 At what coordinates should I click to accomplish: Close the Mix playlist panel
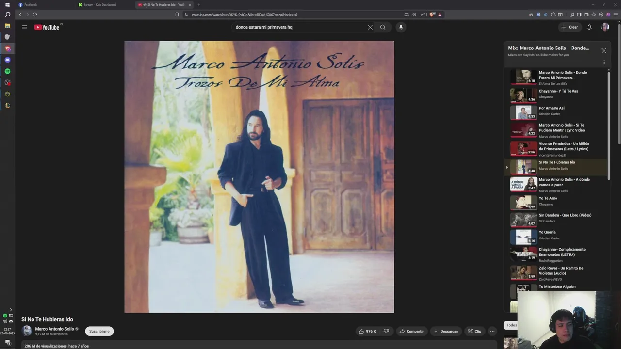pos(604,50)
